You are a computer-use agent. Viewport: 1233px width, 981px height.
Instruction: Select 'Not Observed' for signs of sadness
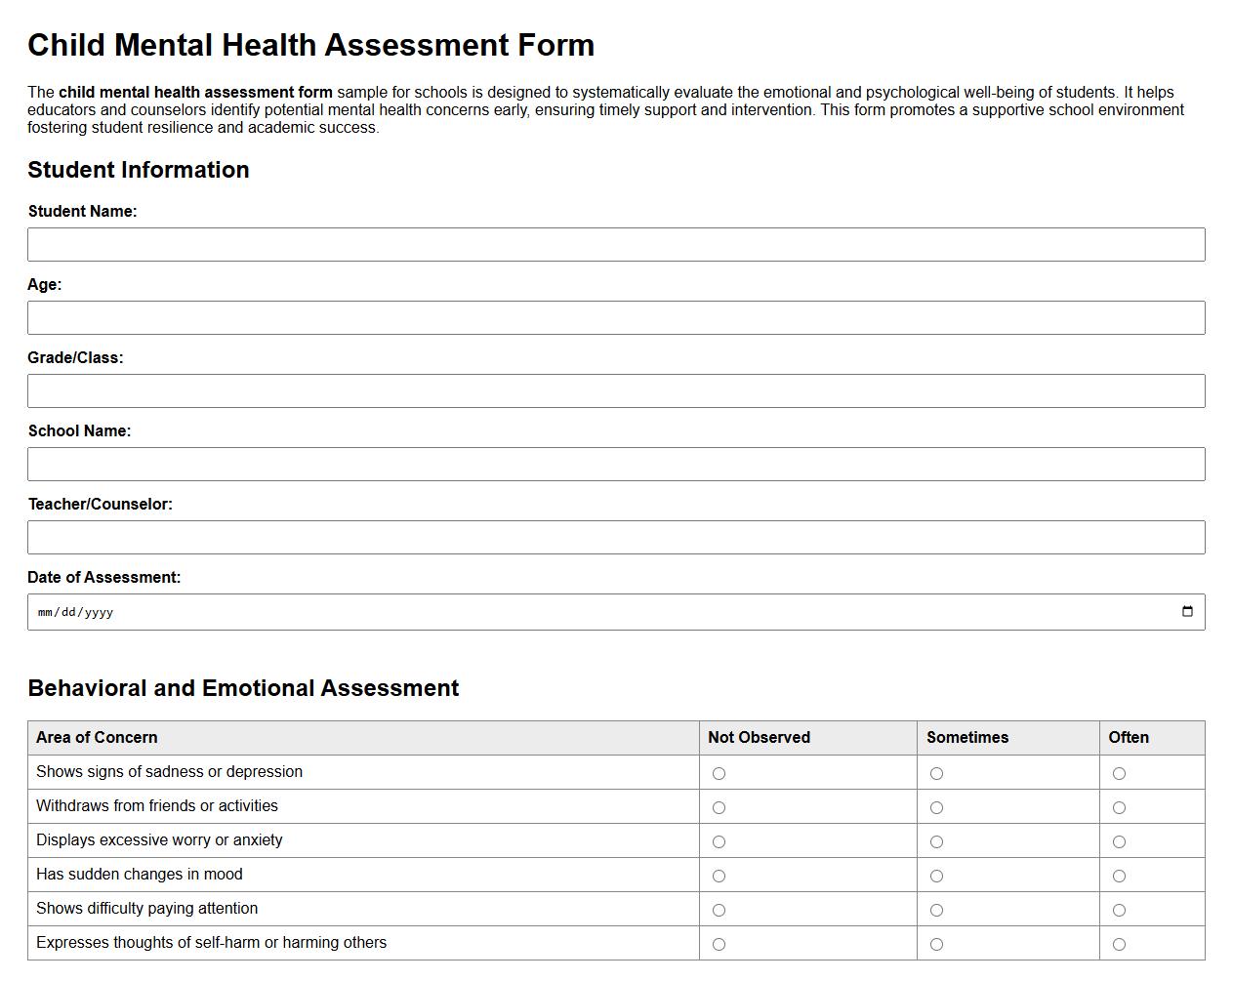tap(719, 773)
